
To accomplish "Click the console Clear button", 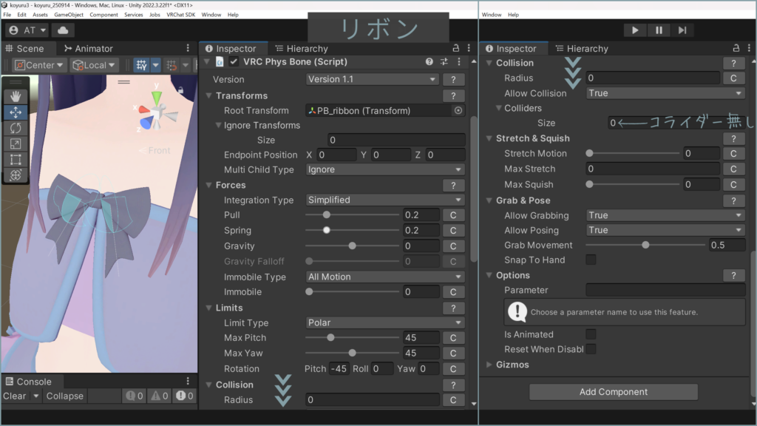I will (x=14, y=396).
